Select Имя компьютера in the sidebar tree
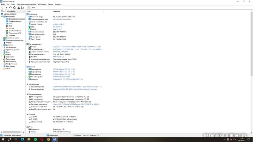 [x=14, y=21]
